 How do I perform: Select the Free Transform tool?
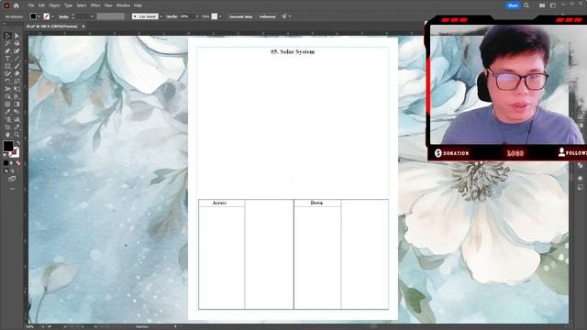(17, 89)
